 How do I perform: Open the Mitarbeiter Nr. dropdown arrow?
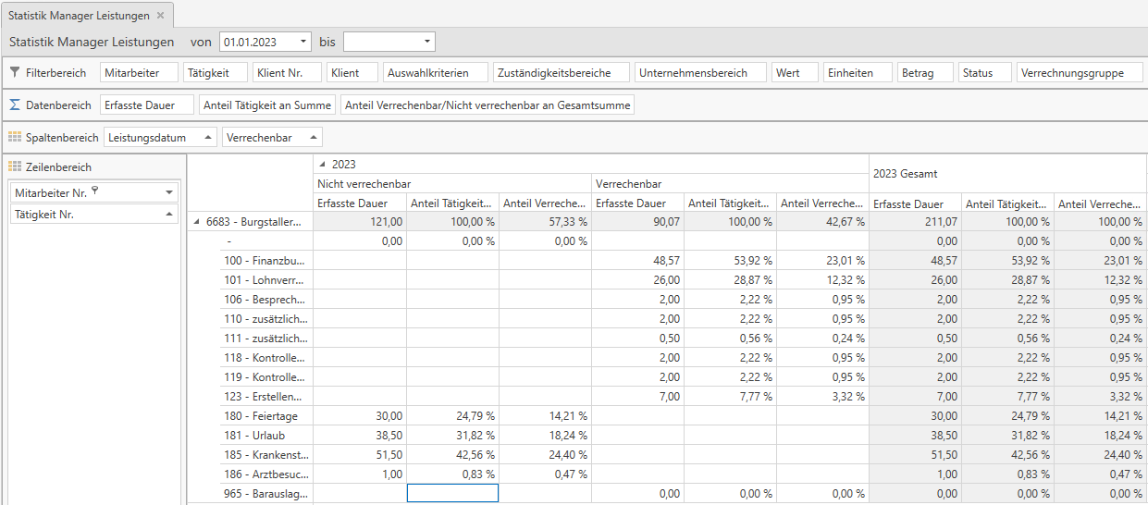click(x=169, y=192)
